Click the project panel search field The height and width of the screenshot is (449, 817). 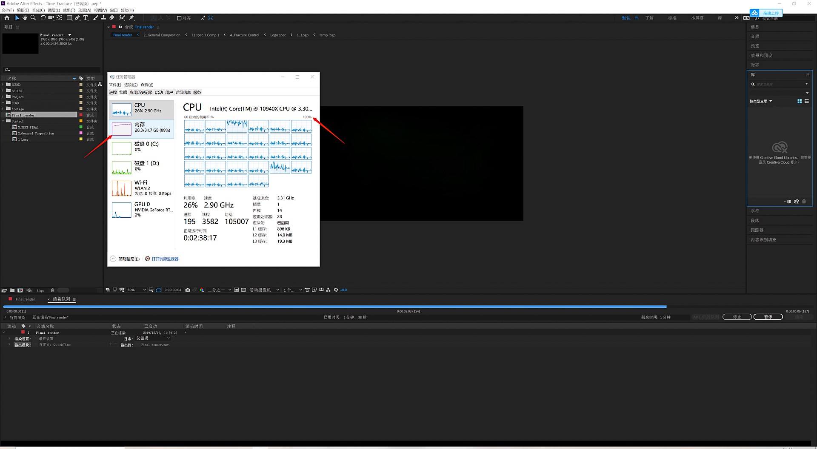coord(52,70)
